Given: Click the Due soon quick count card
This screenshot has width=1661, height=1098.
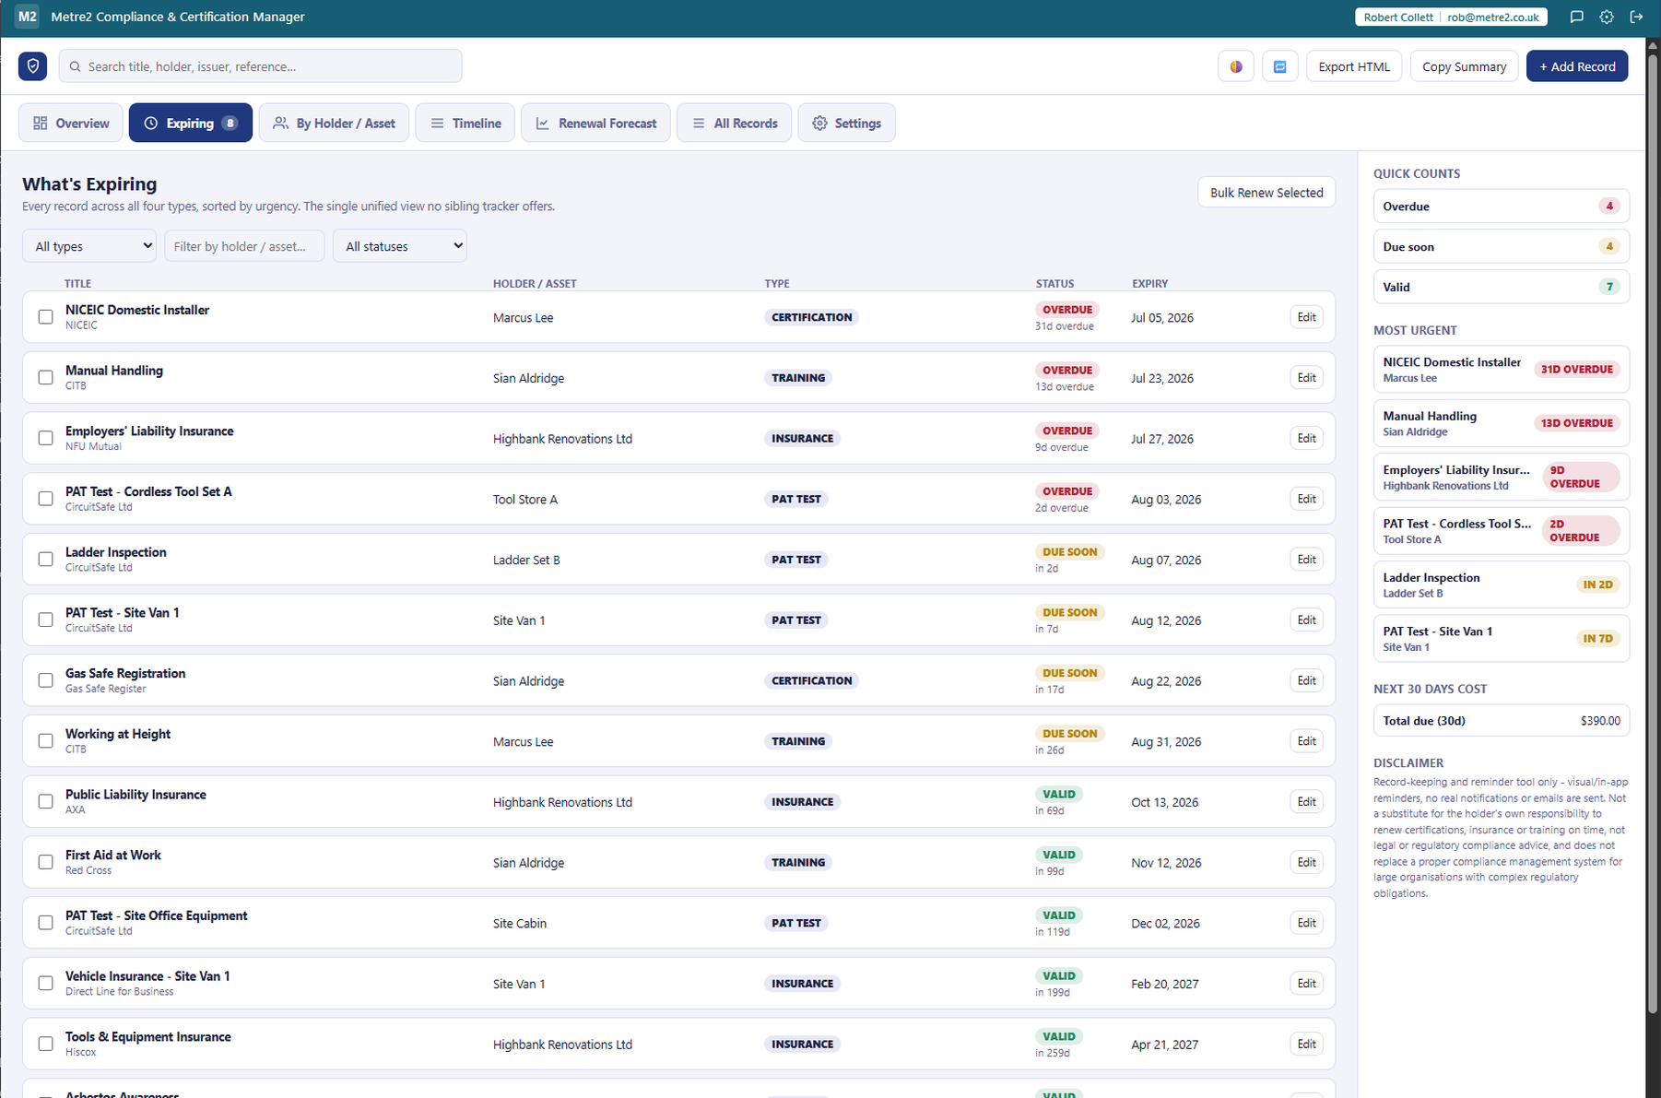Looking at the screenshot, I should (1502, 246).
